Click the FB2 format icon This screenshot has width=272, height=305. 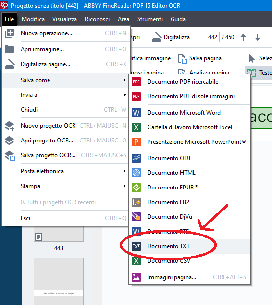[x=136, y=202]
